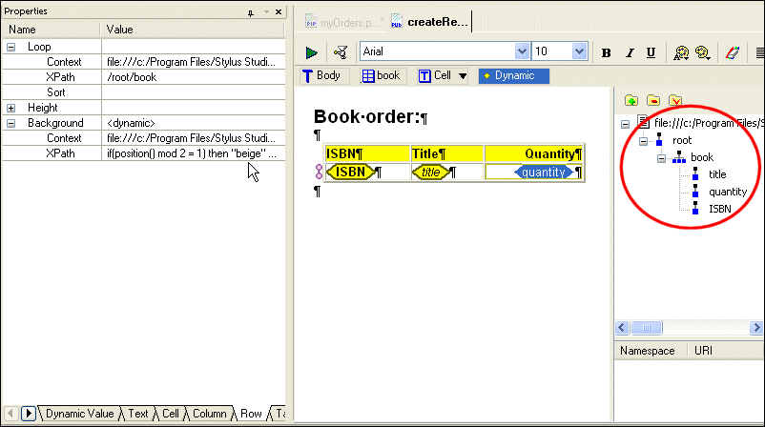Open the Dynamic Value properties tab
Screen dimensions: 765x427
point(79,414)
